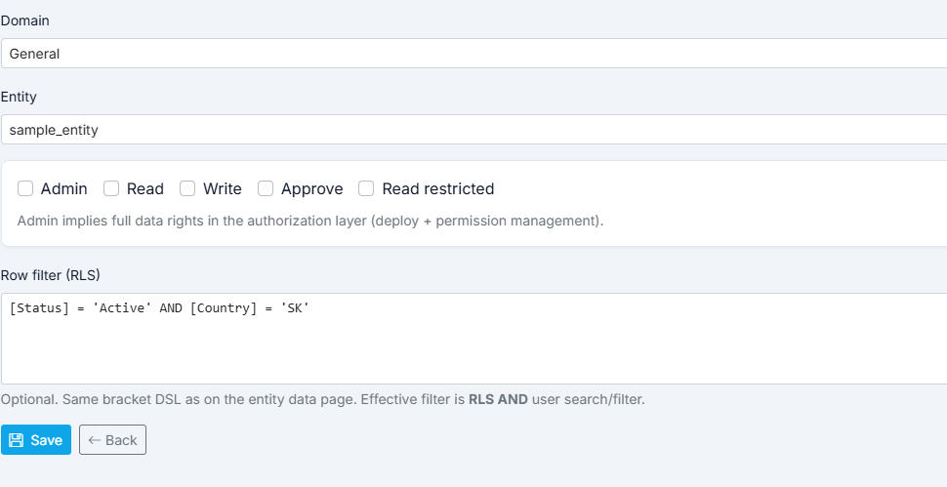Tick the Read checkbox

pos(111,189)
